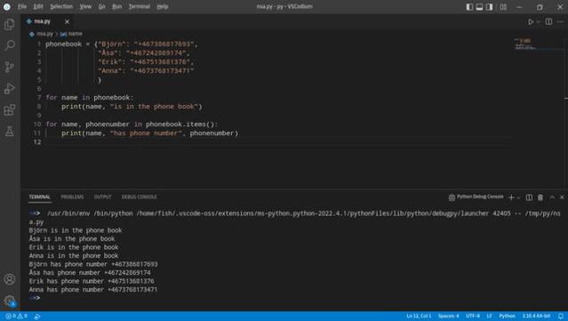Open editor More Actions ellipsis
The width and height of the screenshot is (568, 321).
pos(560,21)
